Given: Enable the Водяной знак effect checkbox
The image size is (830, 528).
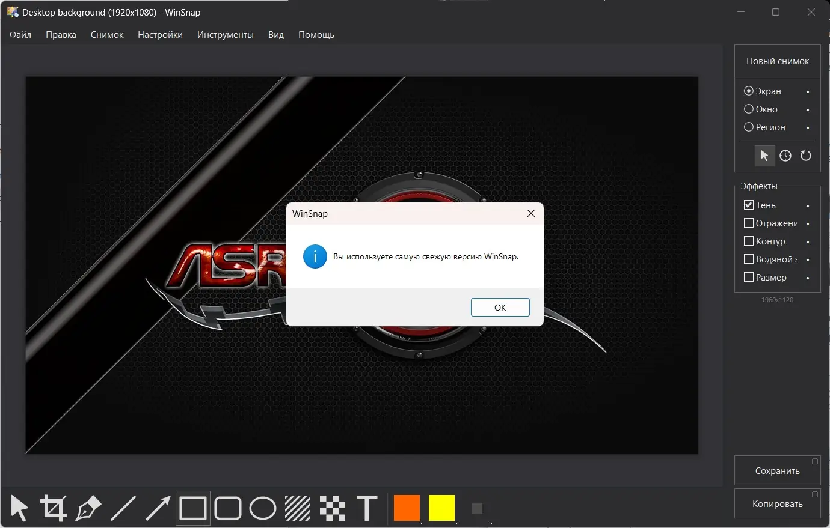Looking at the screenshot, I should [x=749, y=259].
